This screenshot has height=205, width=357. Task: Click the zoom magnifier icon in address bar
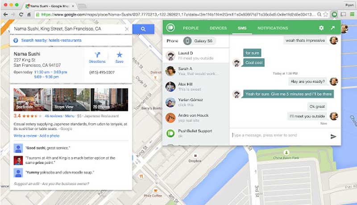click(x=319, y=15)
